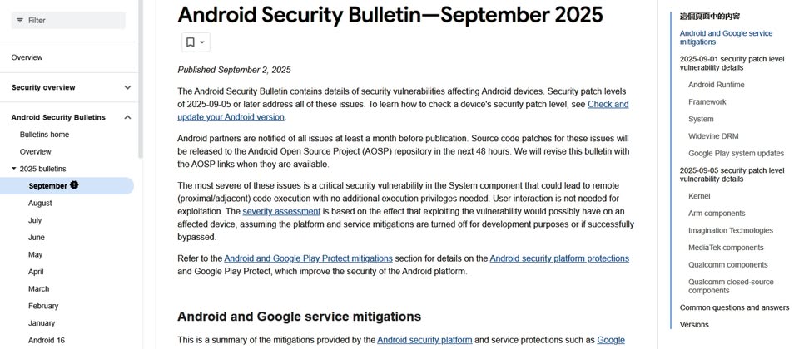Open the February bulletin

(43, 306)
